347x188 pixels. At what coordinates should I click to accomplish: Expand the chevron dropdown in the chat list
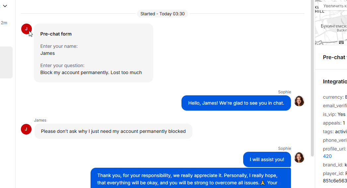(5, 6)
